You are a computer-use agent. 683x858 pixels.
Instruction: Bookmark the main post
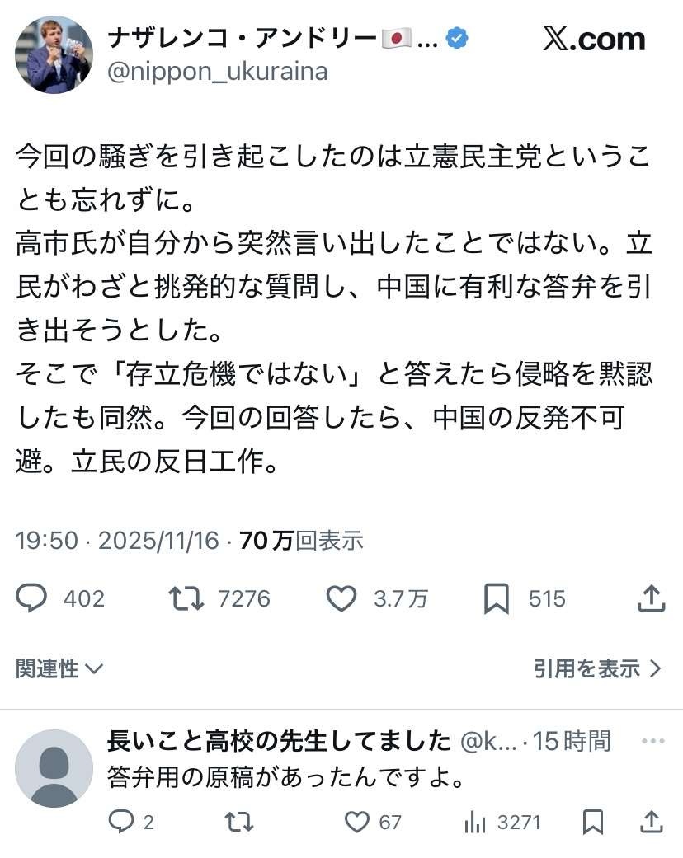(496, 599)
